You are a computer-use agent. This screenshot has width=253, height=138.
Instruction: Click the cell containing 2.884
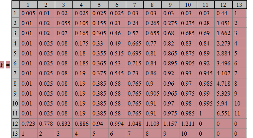(x=223, y=53)
